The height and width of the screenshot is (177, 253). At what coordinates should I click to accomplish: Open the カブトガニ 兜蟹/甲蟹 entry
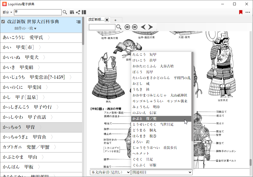pos(26,147)
